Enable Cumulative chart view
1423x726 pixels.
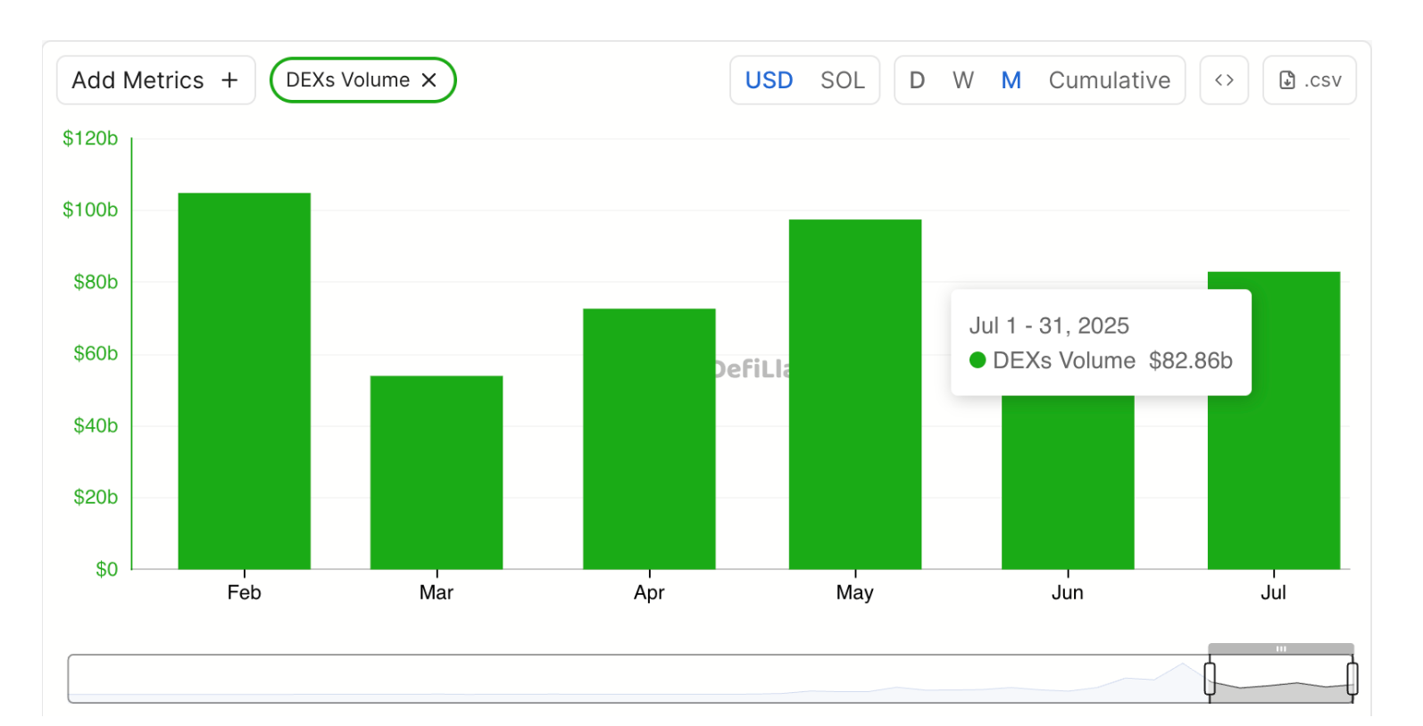[x=1109, y=80]
